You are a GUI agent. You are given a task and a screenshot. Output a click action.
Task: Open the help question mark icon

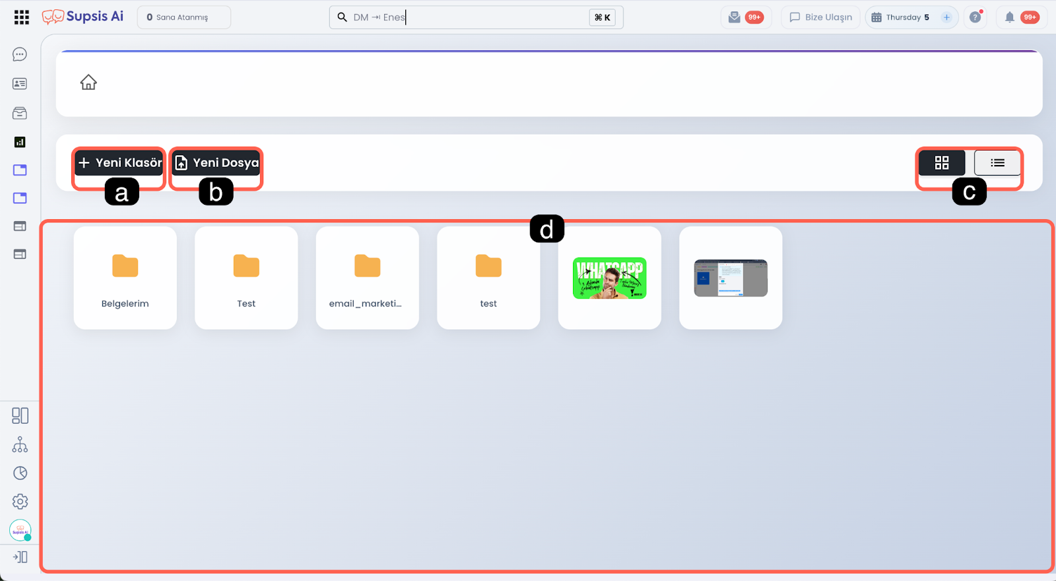975,17
